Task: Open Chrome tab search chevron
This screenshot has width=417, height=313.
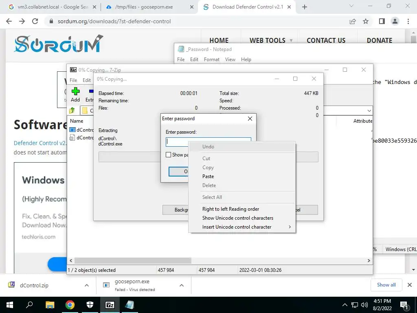Action: (x=351, y=6)
